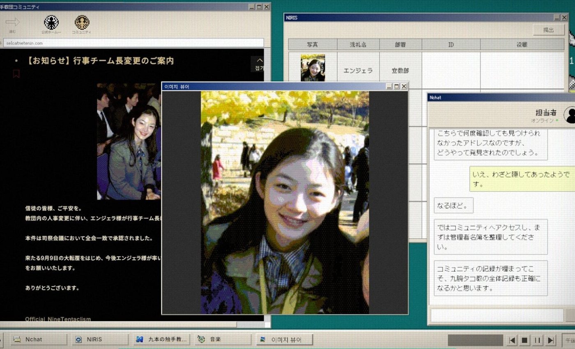The image size is (575, 349).
Task: Open the コミュニティ emblem icon
Action: coord(82,22)
